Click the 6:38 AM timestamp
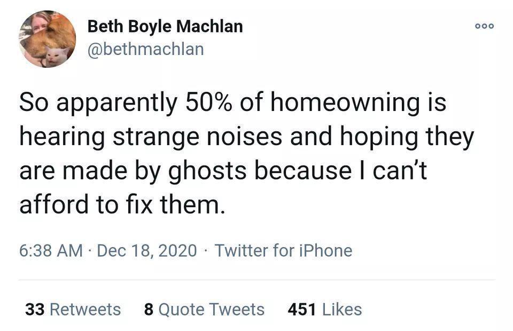Viewport: 513px width, 331px height. coord(51,250)
